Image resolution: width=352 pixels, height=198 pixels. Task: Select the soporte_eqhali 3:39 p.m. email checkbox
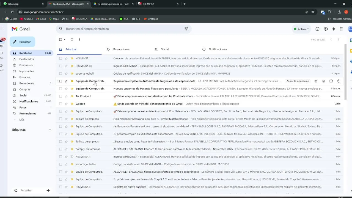click(61, 73)
